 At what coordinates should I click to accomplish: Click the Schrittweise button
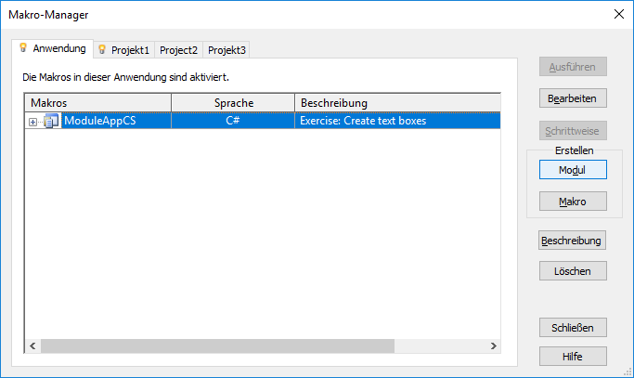click(x=573, y=131)
